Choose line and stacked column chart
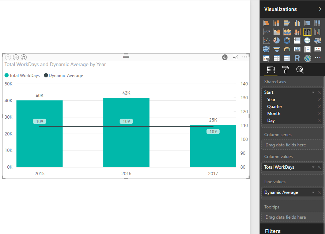This screenshot has height=234, width=325. 297,32
